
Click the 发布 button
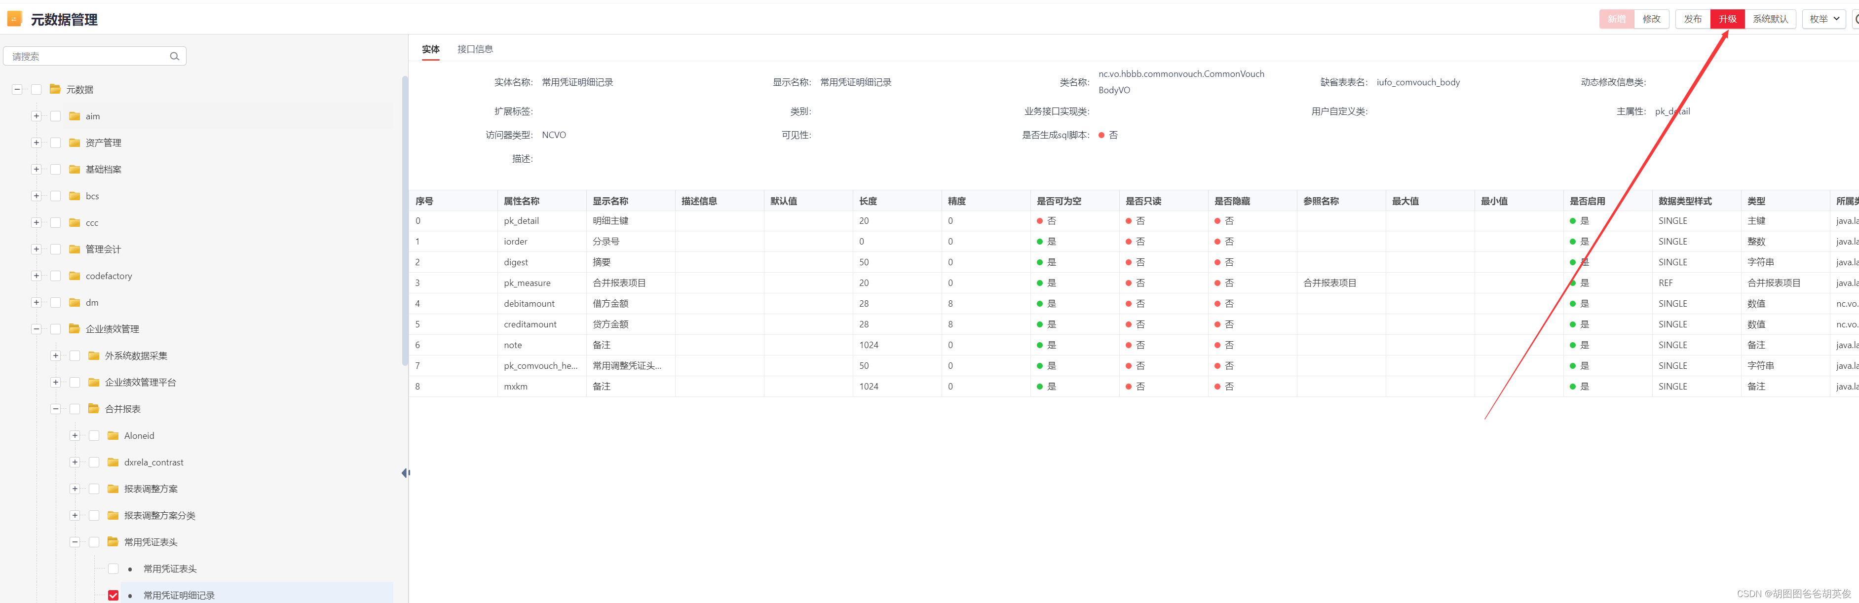click(1692, 19)
